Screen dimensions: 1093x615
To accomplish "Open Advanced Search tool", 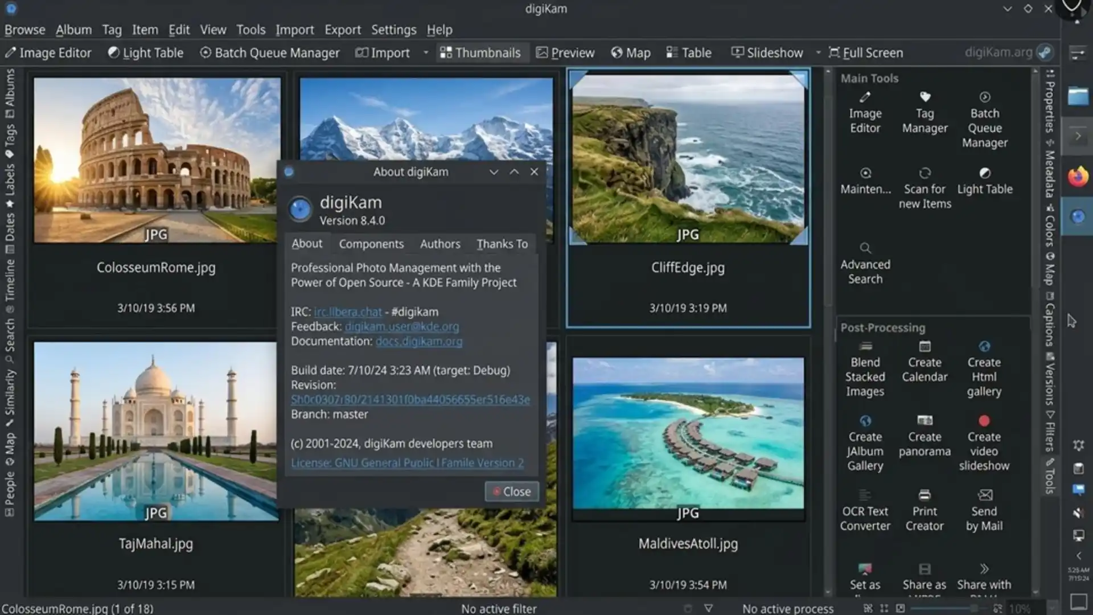I will point(865,264).
